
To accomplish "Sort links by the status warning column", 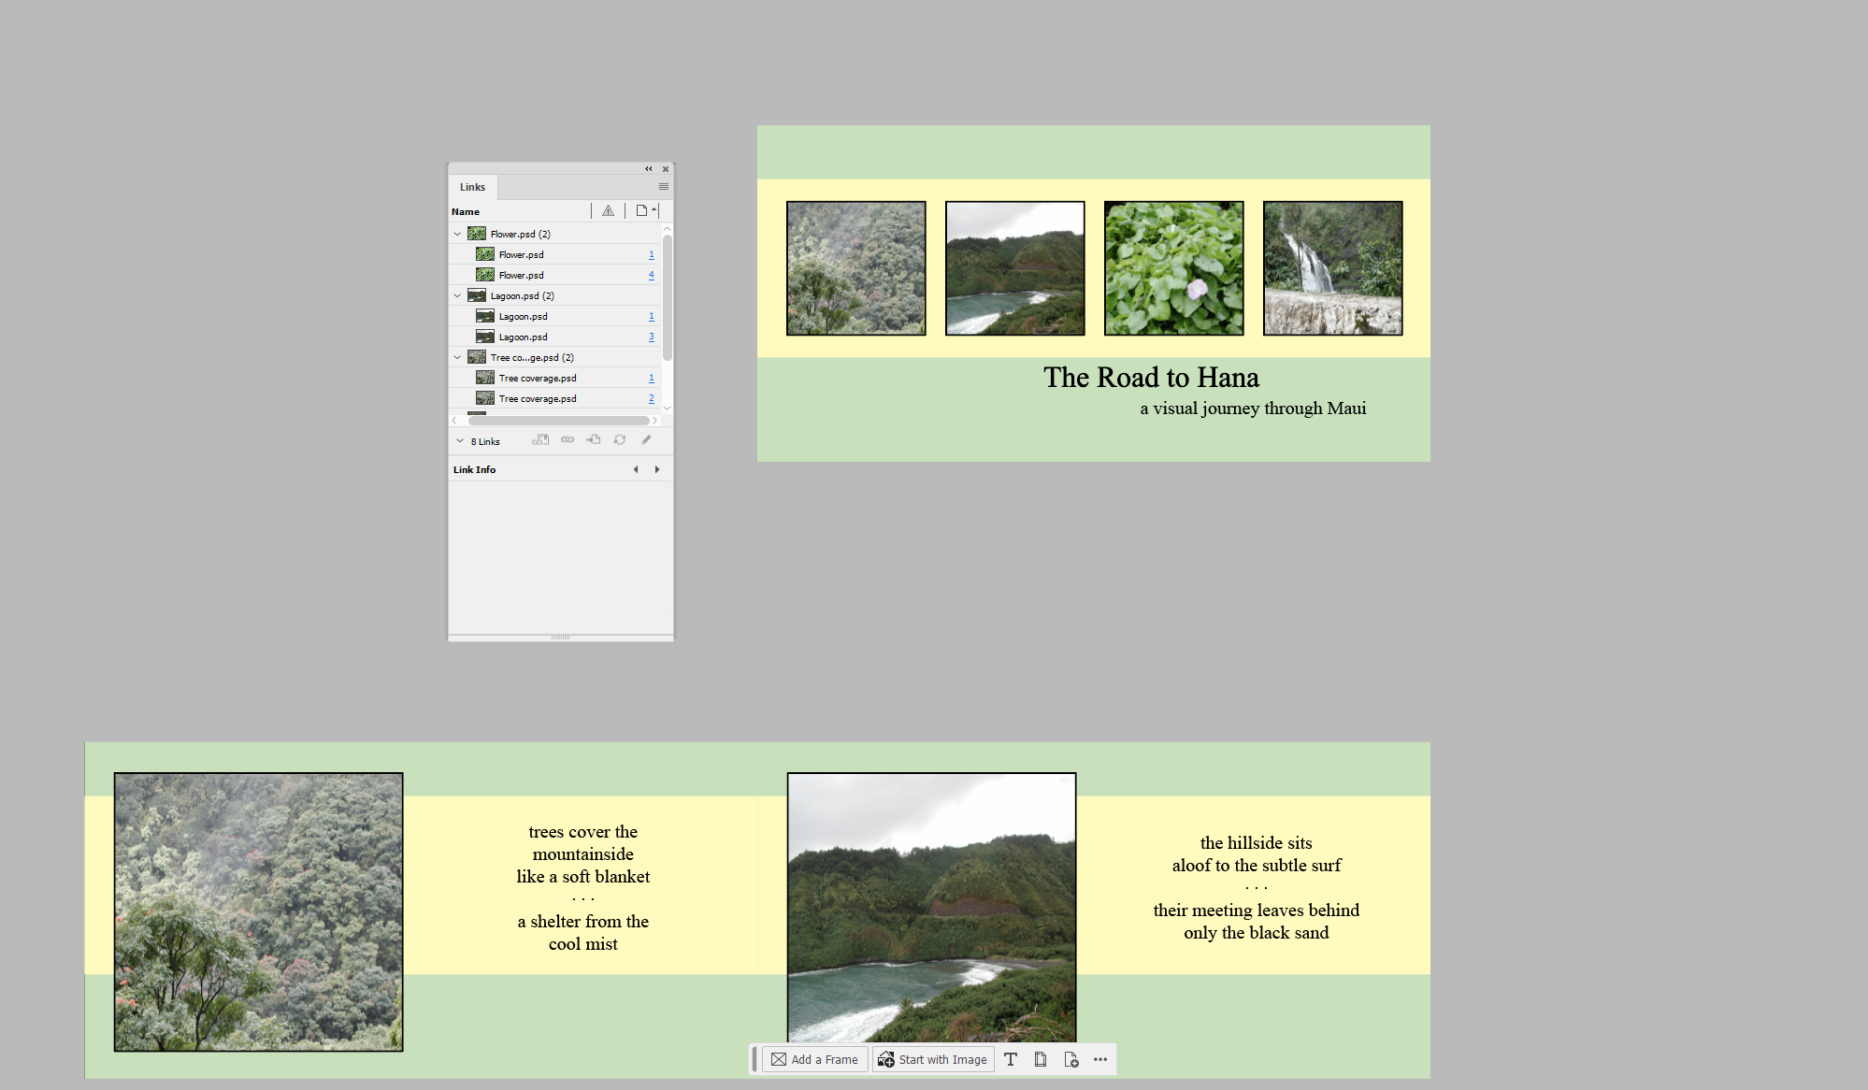I will pos(609,211).
